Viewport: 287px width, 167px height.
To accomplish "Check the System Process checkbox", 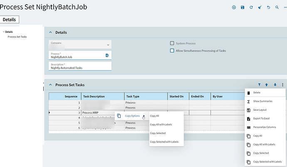I will point(172,43).
